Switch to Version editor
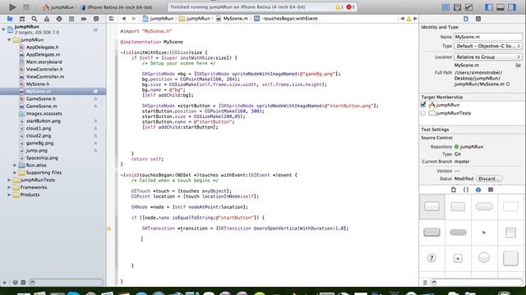Screen dimensions: 526x295 coord(468,7)
